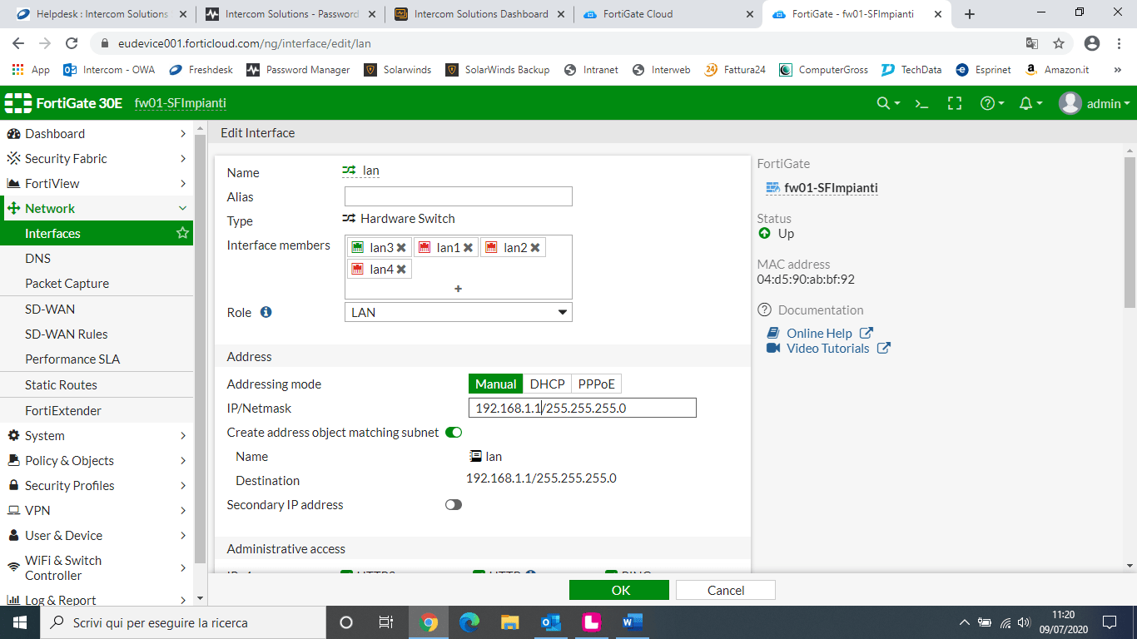Remove lan3 from interface members
This screenshot has width=1137, height=639.
point(401,248)
